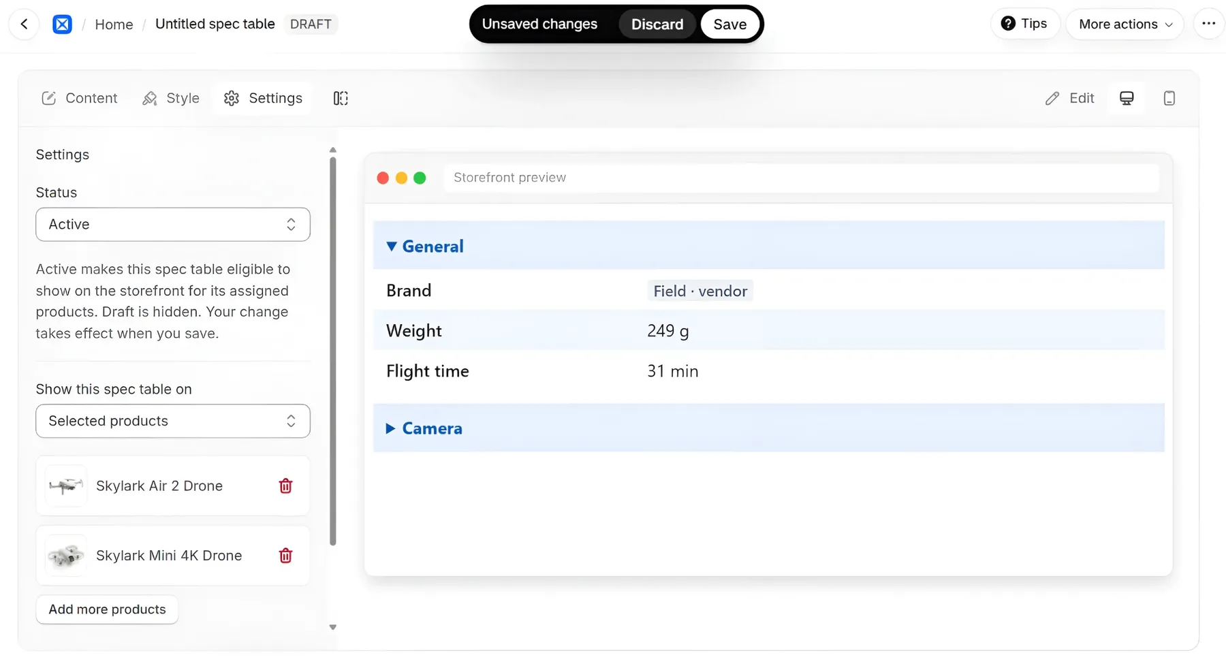The image size is (1226, 668).
Task: Click scrollbar up arrow in settings panel
Action: click(333, 150)
